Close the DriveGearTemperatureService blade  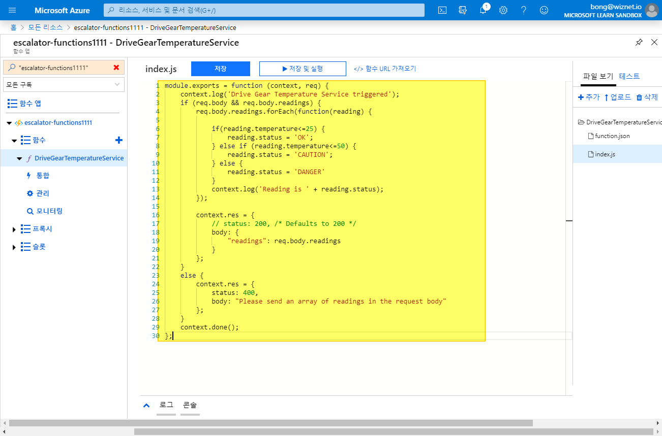tap(654, 43)
